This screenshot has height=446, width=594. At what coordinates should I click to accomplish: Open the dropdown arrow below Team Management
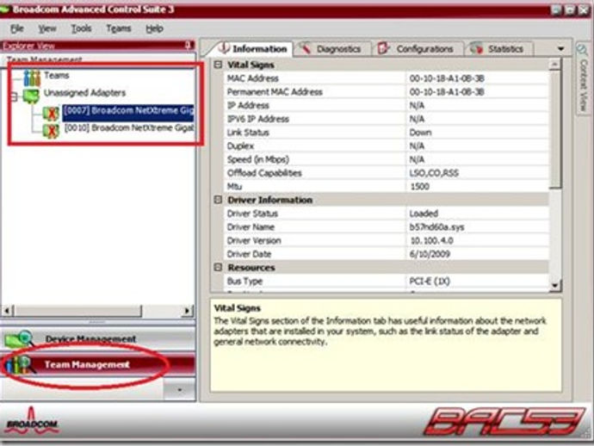179,389
